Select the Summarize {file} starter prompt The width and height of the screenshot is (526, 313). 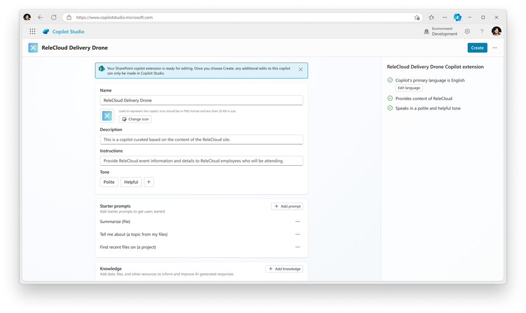click(115, 221)
